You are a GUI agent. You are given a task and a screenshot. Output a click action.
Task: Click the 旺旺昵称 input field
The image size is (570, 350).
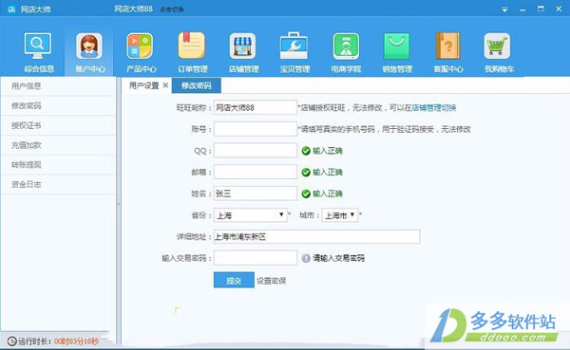(256, 107)
